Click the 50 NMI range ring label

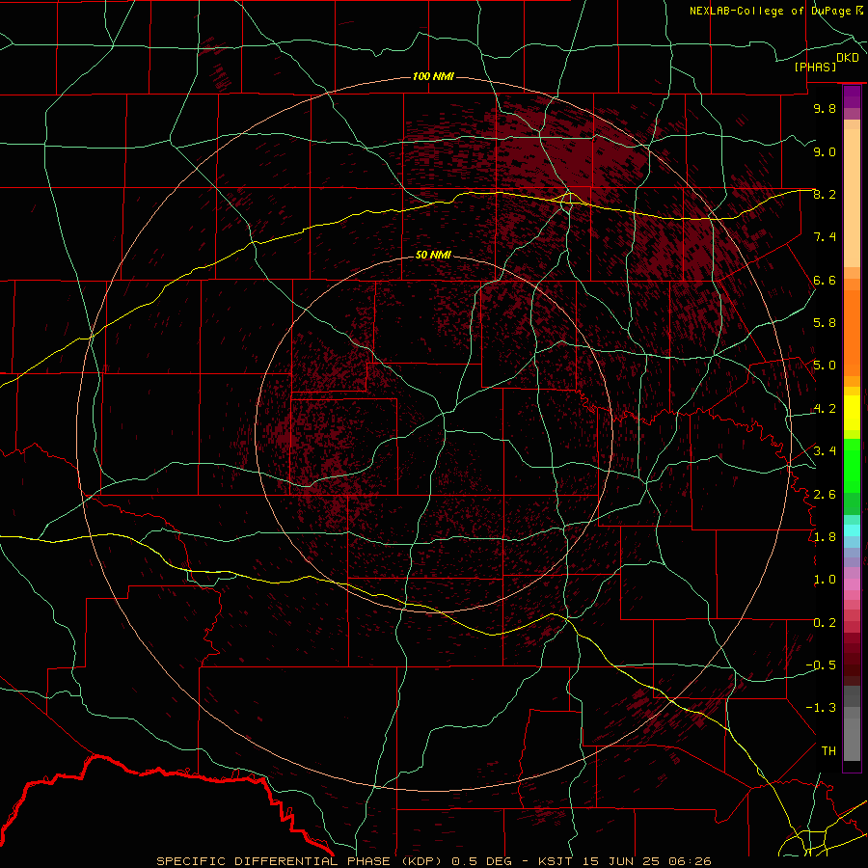433,255
